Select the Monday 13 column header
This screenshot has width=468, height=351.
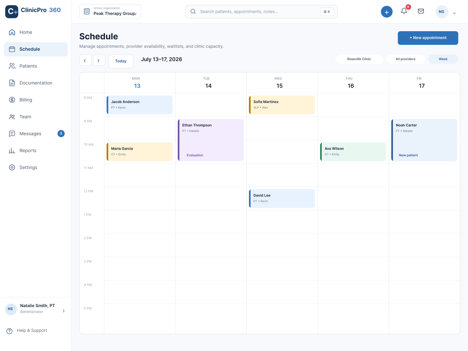point(140,83)
